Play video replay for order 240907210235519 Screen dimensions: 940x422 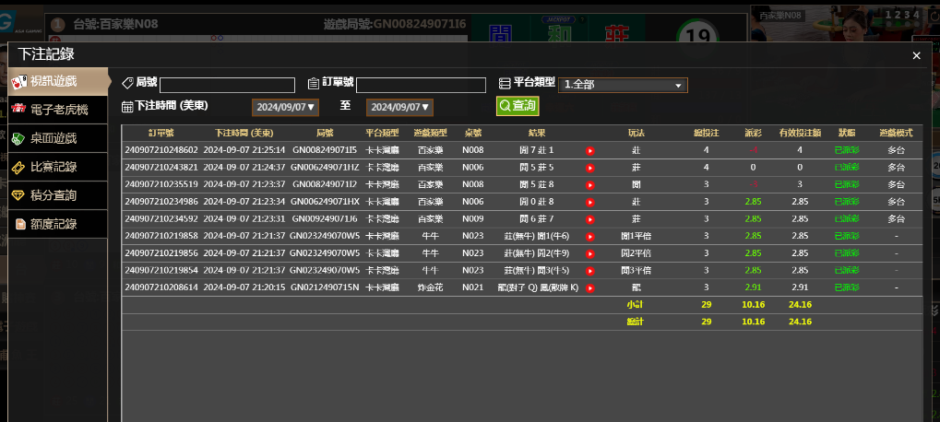(589, 184)
